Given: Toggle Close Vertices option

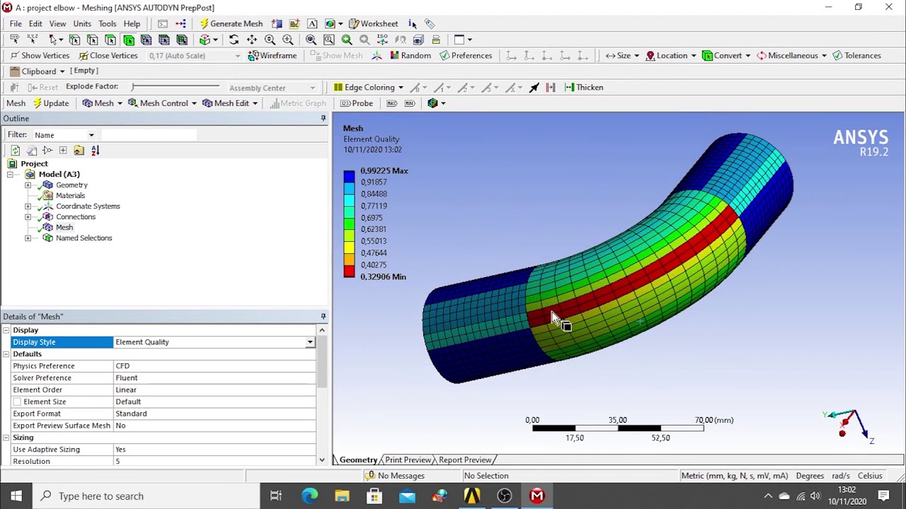Looking at the screenshot, I should point(108,55).
